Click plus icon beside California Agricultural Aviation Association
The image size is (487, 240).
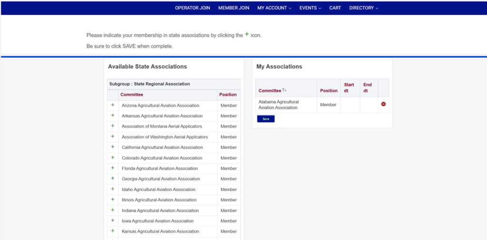coord(113,147)
